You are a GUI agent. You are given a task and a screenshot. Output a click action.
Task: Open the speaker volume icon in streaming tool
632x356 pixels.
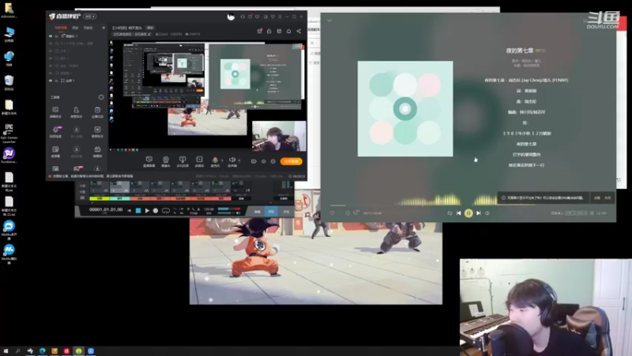tap(232, 161)
